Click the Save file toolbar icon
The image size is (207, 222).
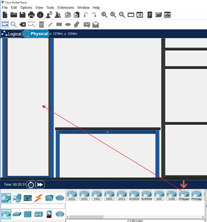22,15
